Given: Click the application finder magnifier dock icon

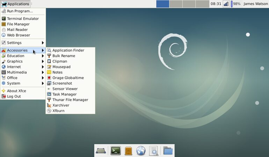Looking at the screenshot, I should (154, 151).
